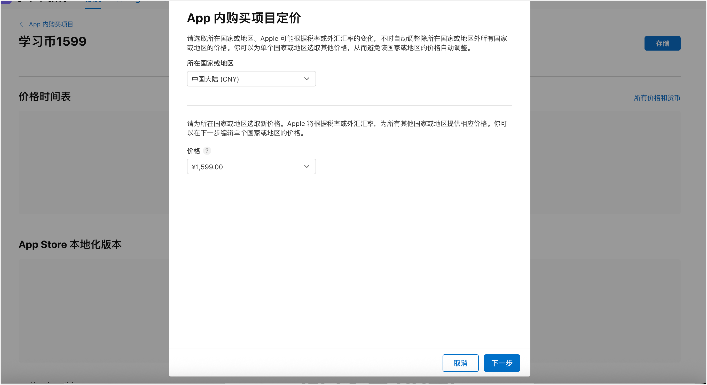Click the 取消 cancel button
Viewport: 707px width, 385px height.
[x=460, y=363]
